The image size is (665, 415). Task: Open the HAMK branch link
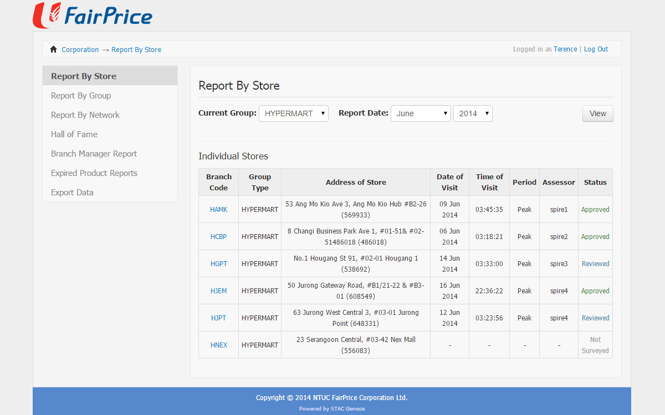pyautogui.click(x=218, y=209)
